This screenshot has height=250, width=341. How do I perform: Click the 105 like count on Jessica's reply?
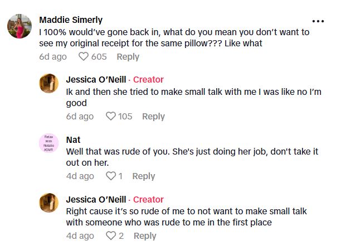(x=125, y=116)
